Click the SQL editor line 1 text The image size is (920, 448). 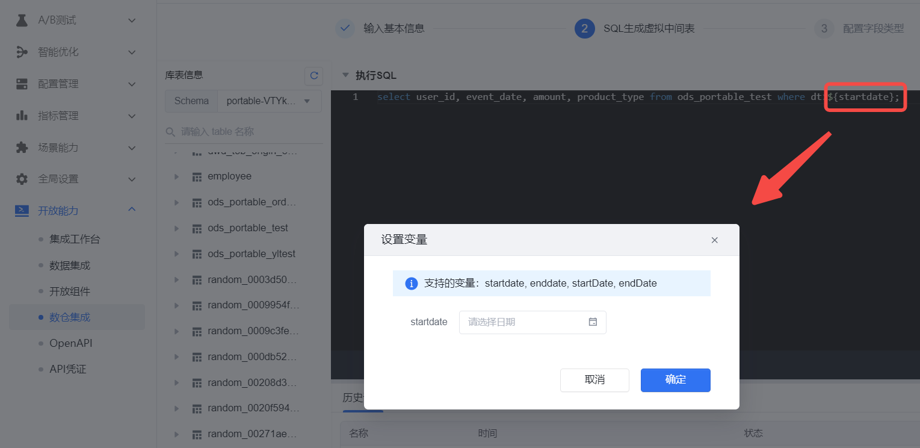[638, 97]
